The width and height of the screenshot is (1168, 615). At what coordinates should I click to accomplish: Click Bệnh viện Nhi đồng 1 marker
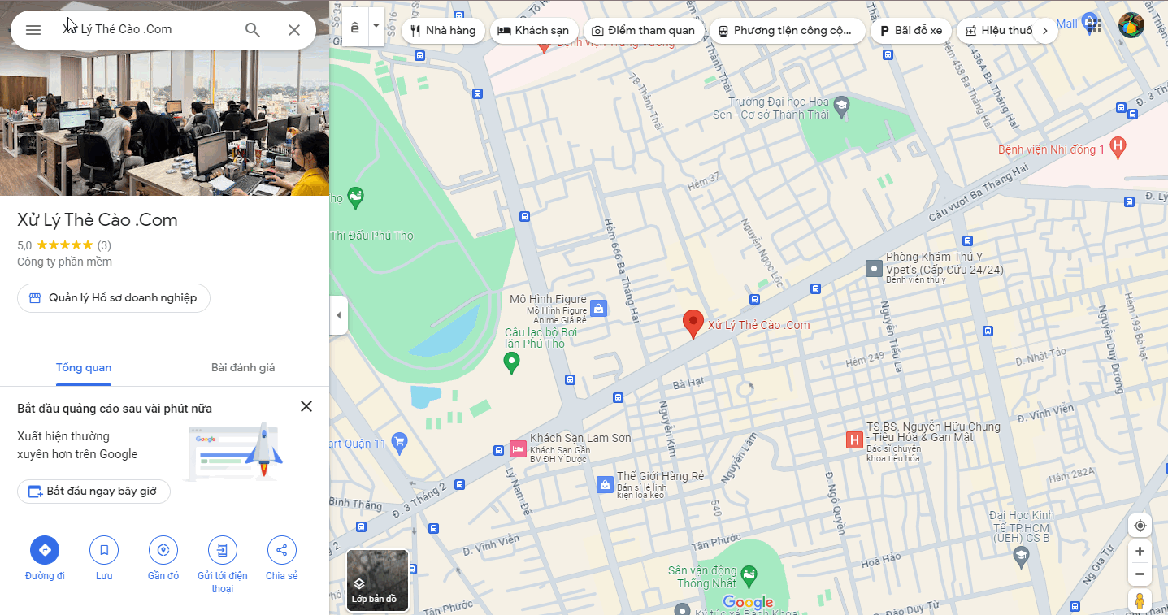click(x=1118, y=147)
